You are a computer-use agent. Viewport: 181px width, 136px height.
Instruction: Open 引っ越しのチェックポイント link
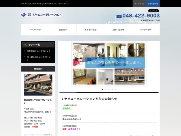pyautogui.click(x=39, y=58)
